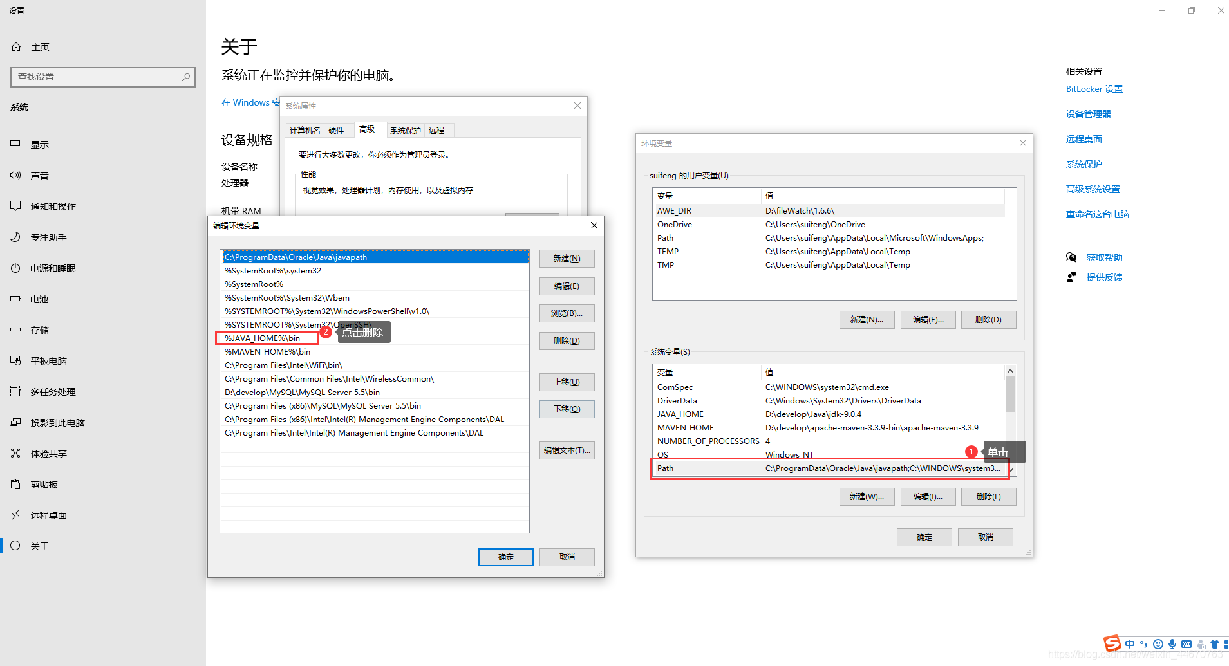Click the Give feedback (提供反馈) icon
Image resolution: width=1229 pixels, height=666 pixels.
click(1071, 277)
